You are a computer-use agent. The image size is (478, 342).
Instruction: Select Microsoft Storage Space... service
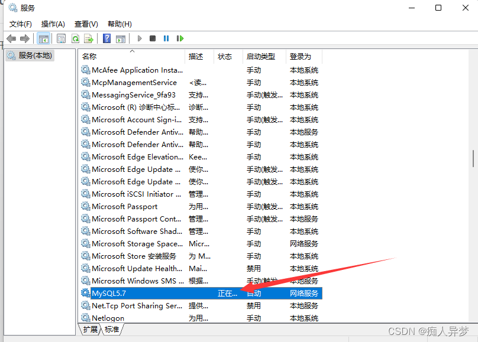[201, 244]
